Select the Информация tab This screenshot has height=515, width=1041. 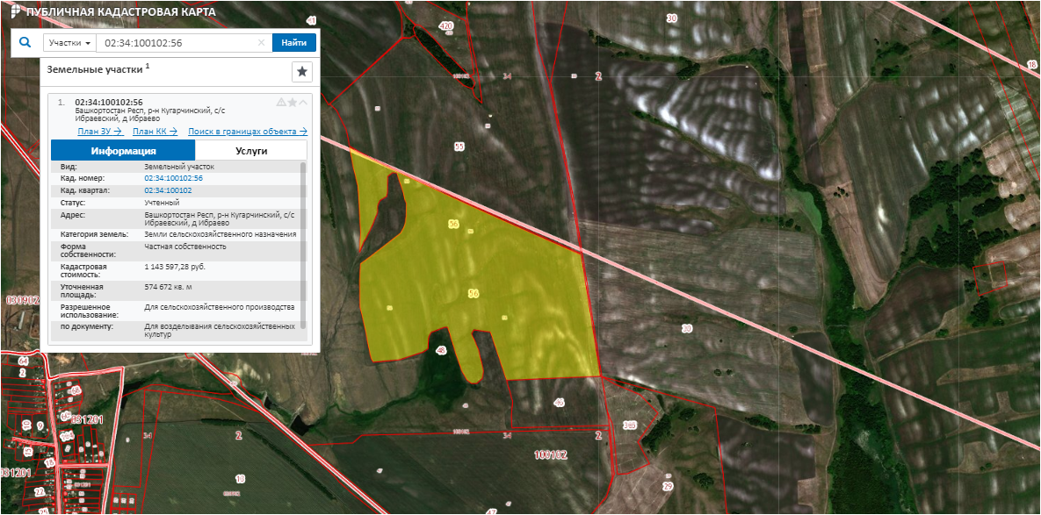pyautogui.click(x=123, y=151)
